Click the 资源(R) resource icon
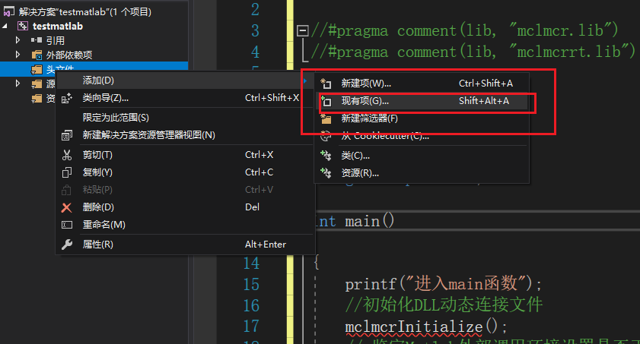 point(326,173)
